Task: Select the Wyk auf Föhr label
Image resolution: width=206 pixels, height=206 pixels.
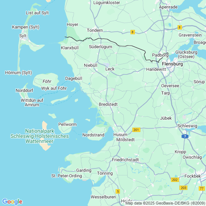Action: click(x=54, y=88)
